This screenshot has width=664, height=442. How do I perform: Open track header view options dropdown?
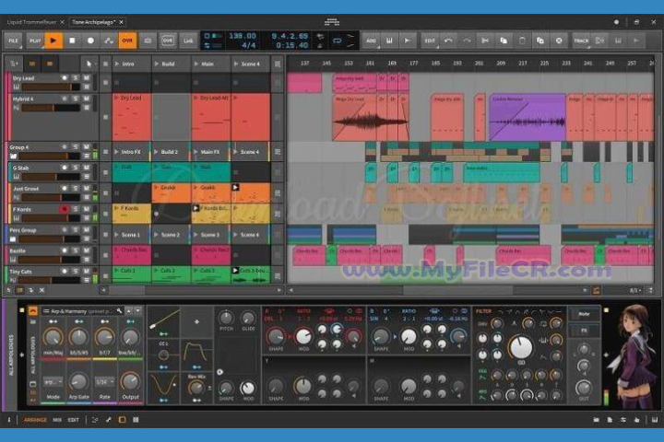tap(14, 64)
